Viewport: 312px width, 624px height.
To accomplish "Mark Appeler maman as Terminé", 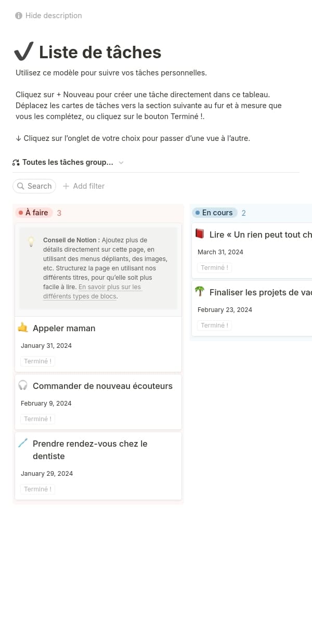I will coord(37,361).
